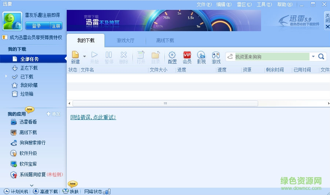Sort by 资源 column header
The height and width of the screenshot is (195, 330).
(247, 70)
